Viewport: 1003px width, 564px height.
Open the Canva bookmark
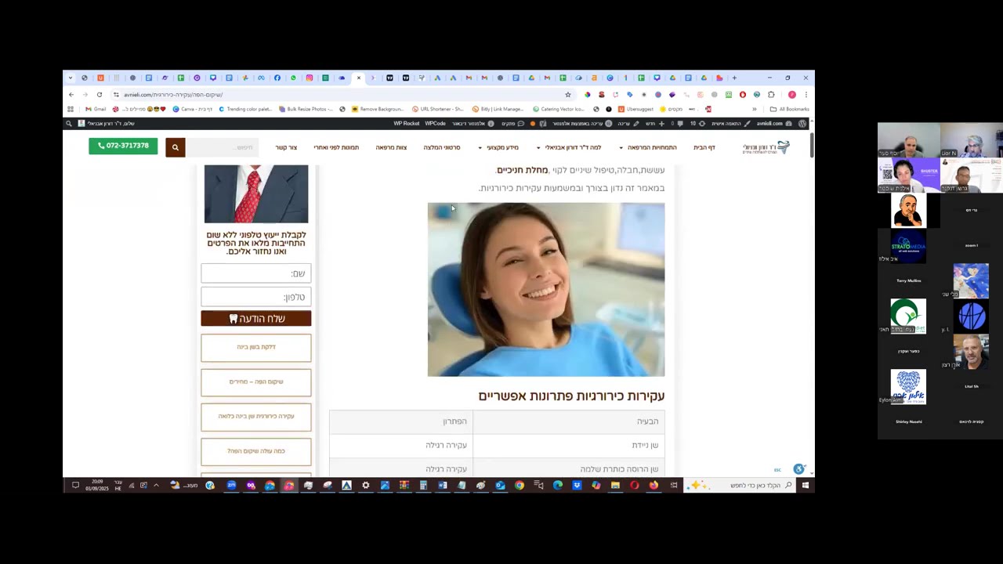pyautogui.click(x=192, y=109)
